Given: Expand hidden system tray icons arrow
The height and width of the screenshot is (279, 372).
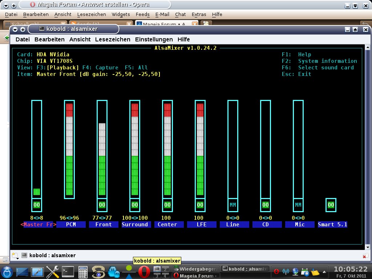Looking at the screenshot, I should (324, 272).
